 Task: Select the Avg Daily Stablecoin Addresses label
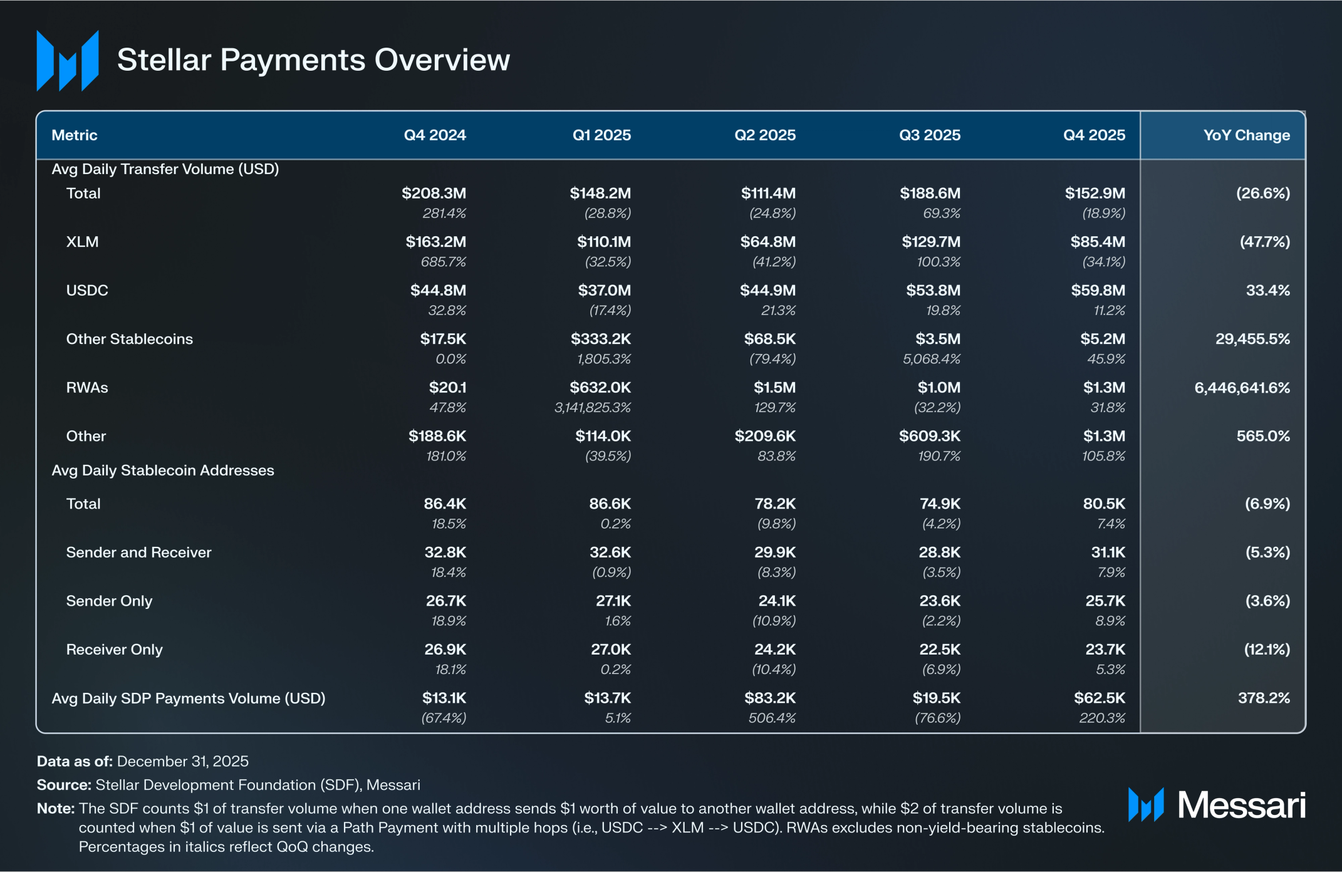click(x=163, y=470)
